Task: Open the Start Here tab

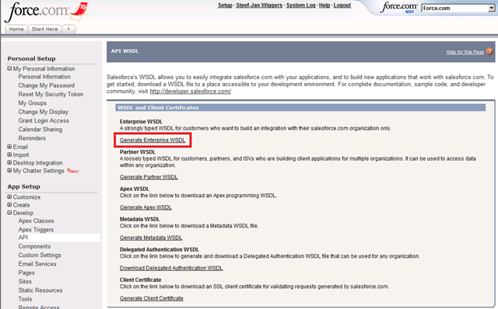Action: pos(45,30)
